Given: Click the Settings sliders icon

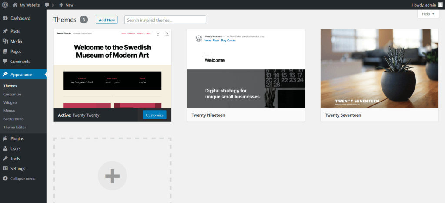Looking at the screenshot, I should coord(5,168).
